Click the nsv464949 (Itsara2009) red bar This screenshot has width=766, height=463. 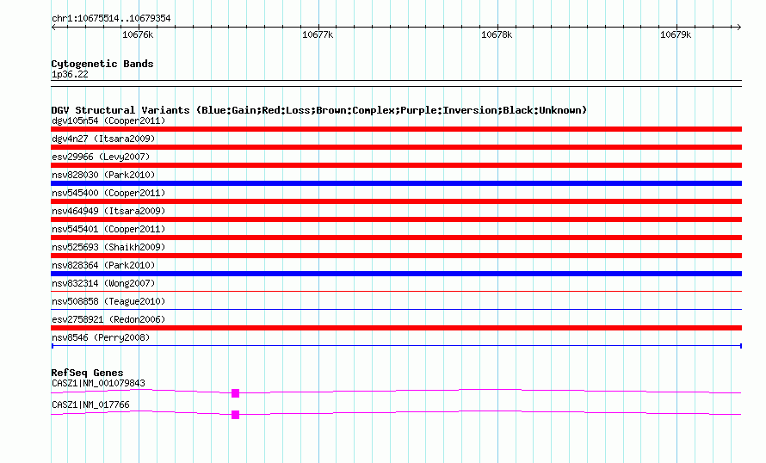396,219
